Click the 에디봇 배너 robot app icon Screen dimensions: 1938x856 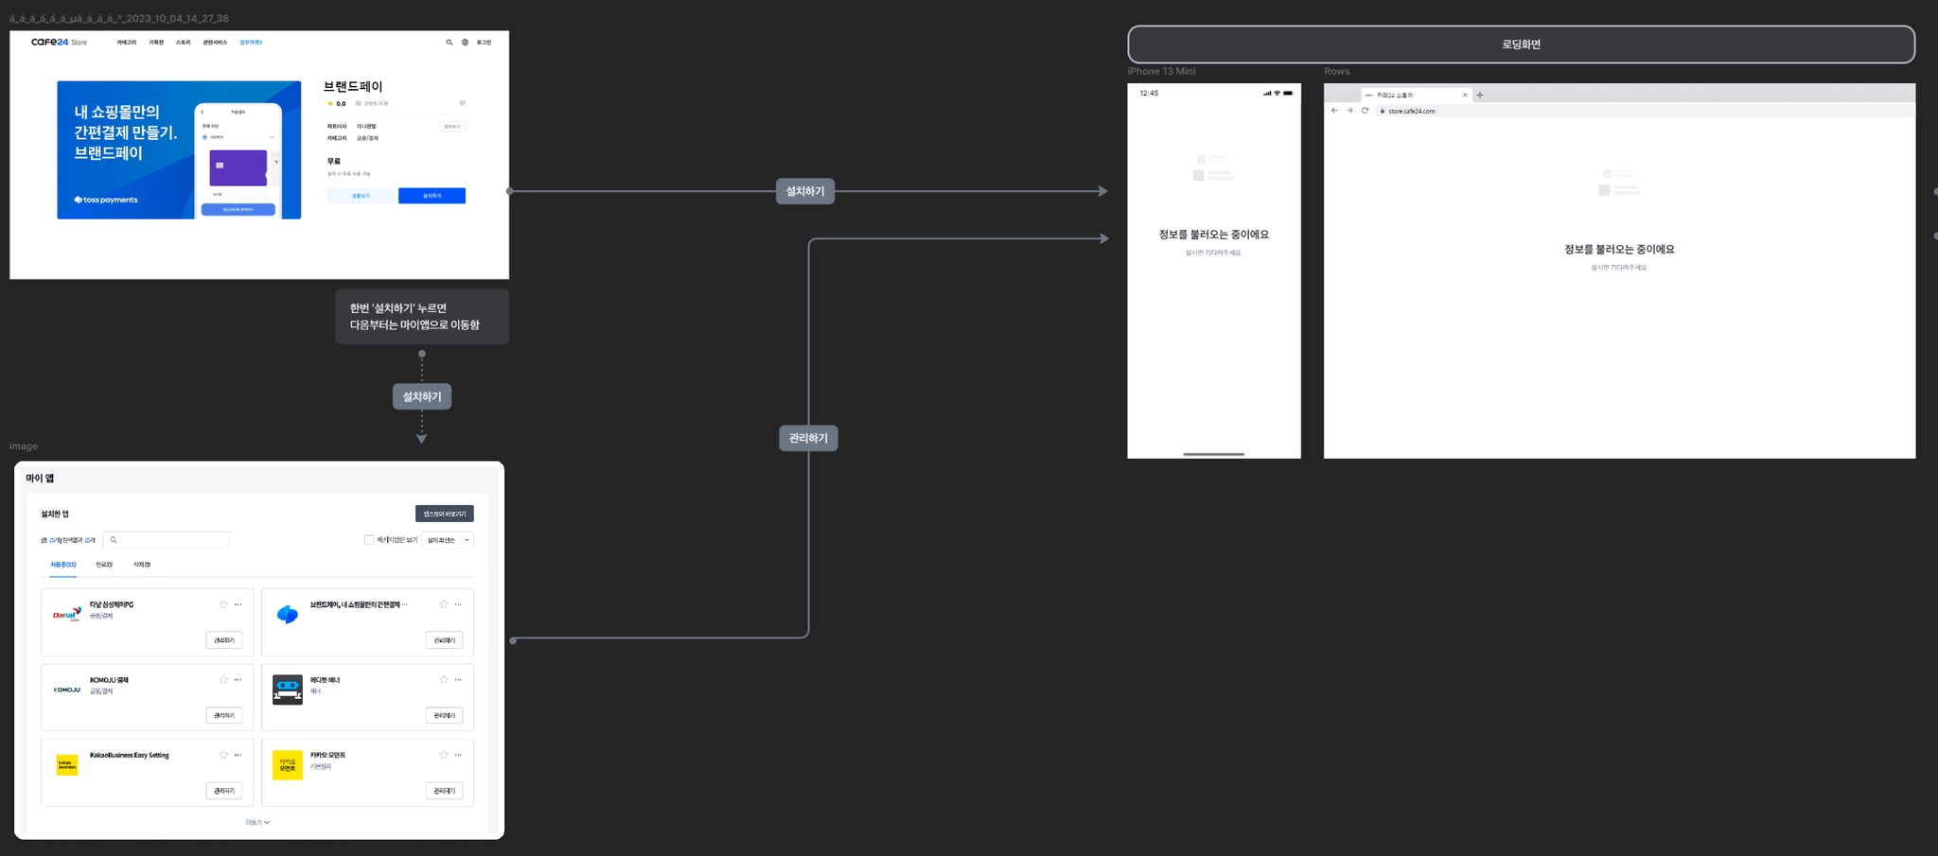tap(288, 690)
